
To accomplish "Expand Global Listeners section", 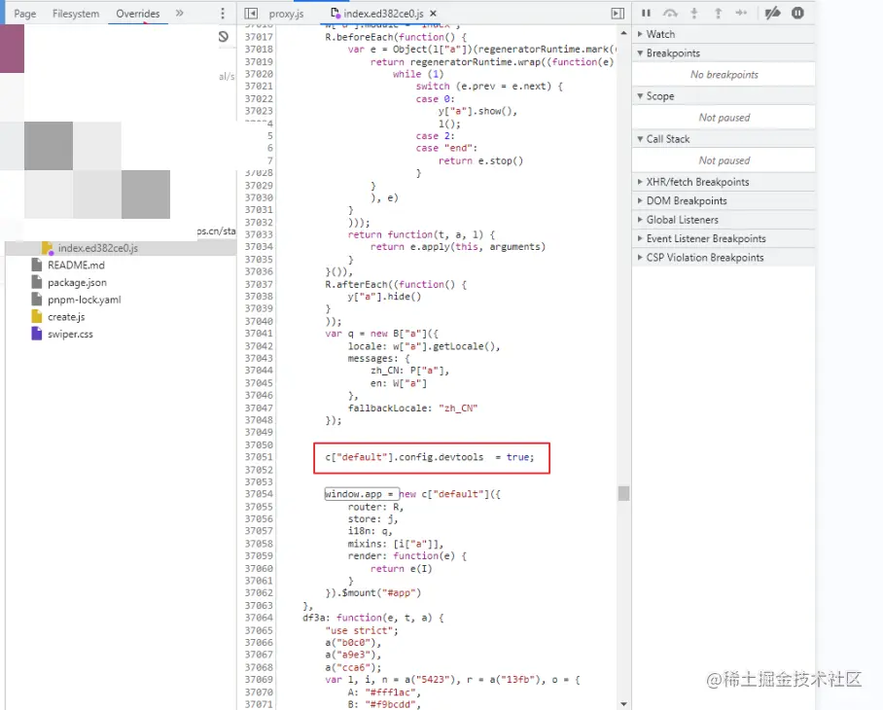I will click(724, 220).
